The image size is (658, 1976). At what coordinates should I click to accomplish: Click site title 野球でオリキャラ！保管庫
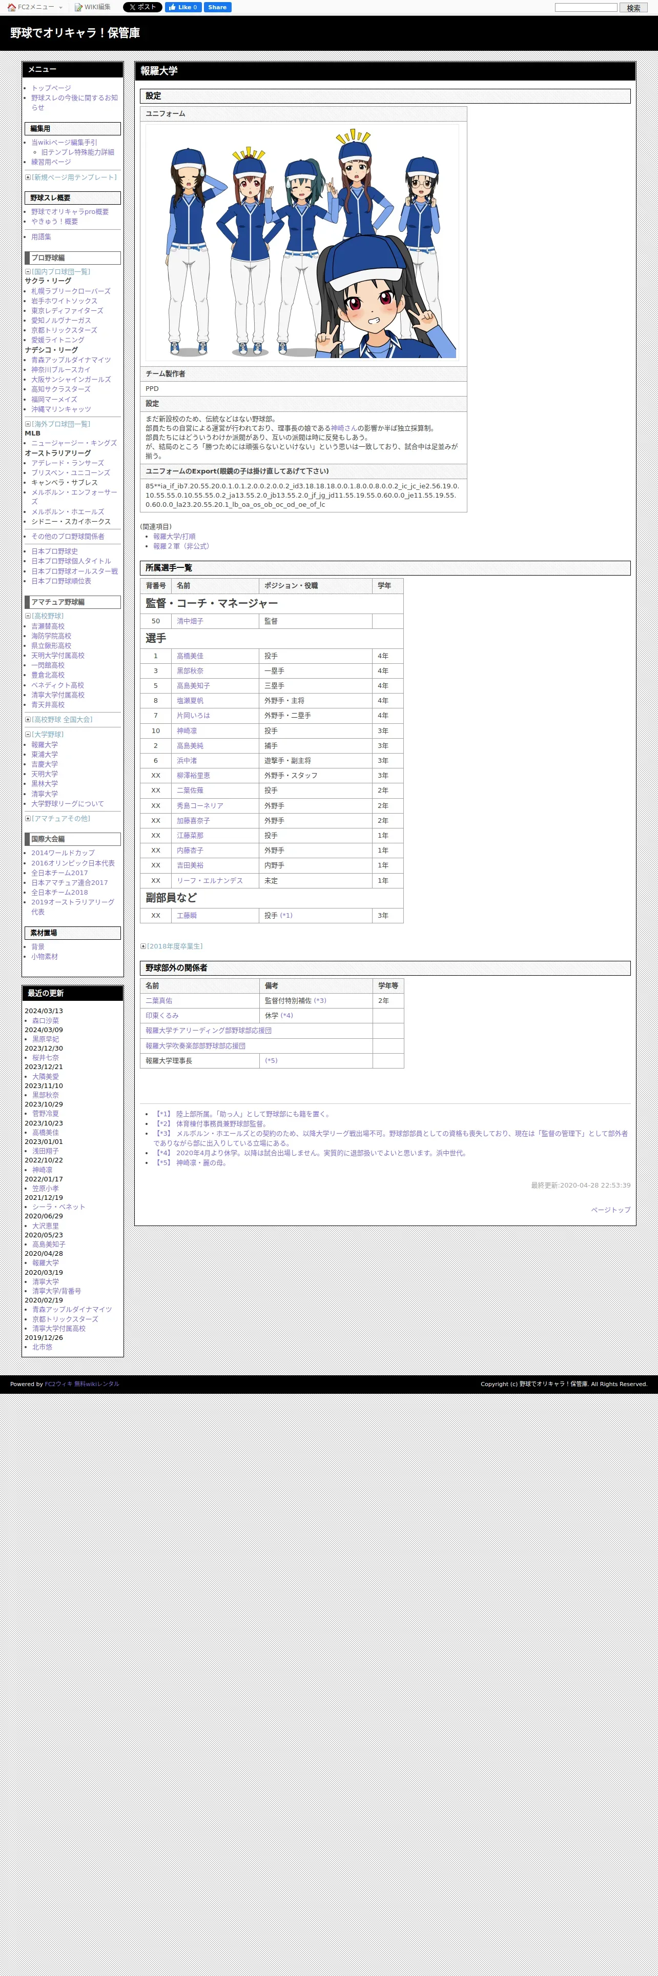[x=75, y=33]
